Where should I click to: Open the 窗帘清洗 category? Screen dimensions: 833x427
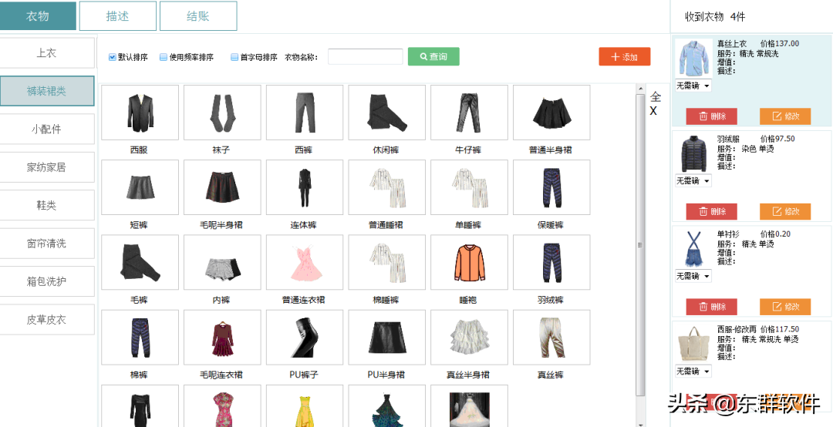coord(47,244)
